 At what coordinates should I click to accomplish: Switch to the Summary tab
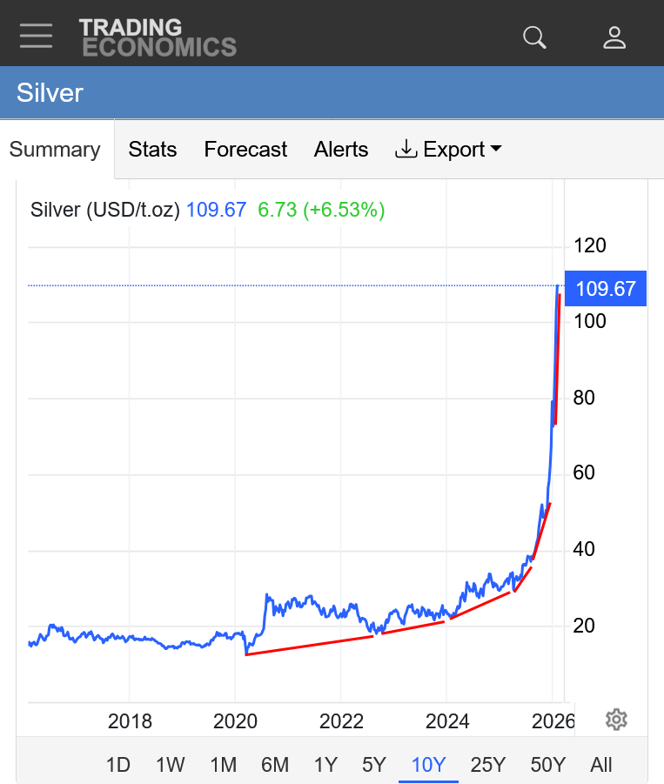(x=55, y=150)
